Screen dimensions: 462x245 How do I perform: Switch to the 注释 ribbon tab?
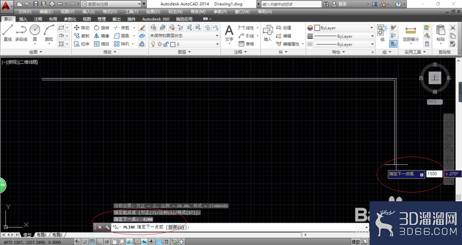click(x=38, y=19)
